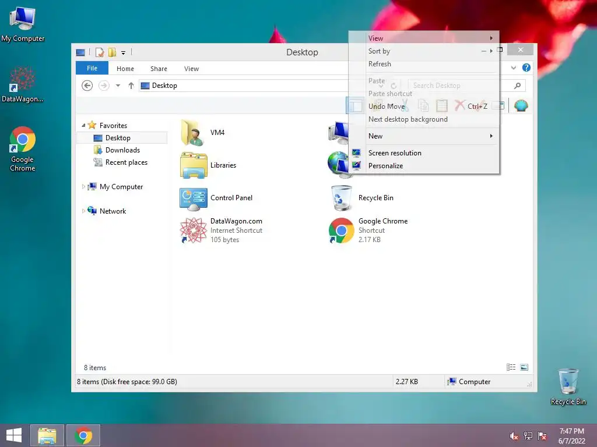This screenshot has width=597, height=447.
Task: Open Google Chrome from the taskbar
Action: [83, 435]
